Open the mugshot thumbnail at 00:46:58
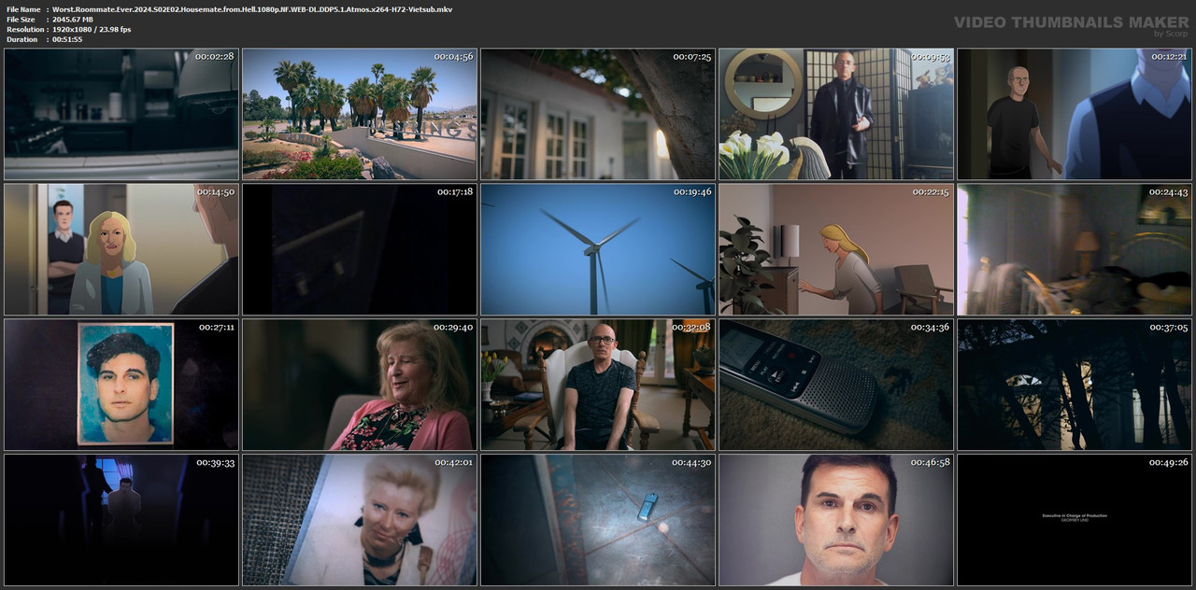 click(836, 520)
